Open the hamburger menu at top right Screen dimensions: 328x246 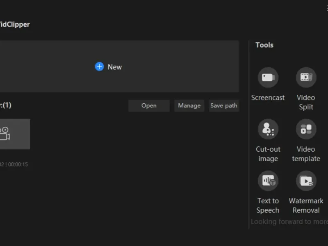(x=327, y=9)
